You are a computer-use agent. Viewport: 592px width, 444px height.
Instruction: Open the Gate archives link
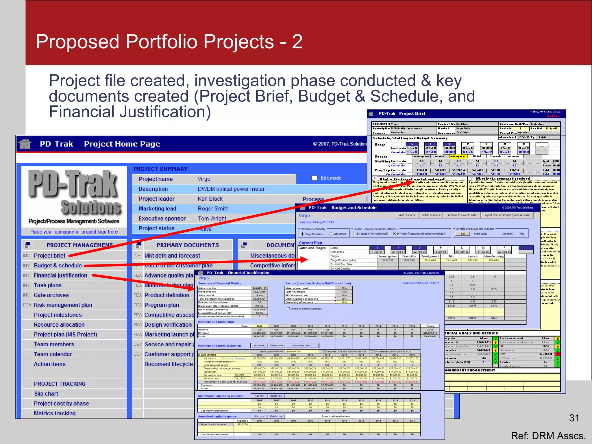tap(51, 295)
